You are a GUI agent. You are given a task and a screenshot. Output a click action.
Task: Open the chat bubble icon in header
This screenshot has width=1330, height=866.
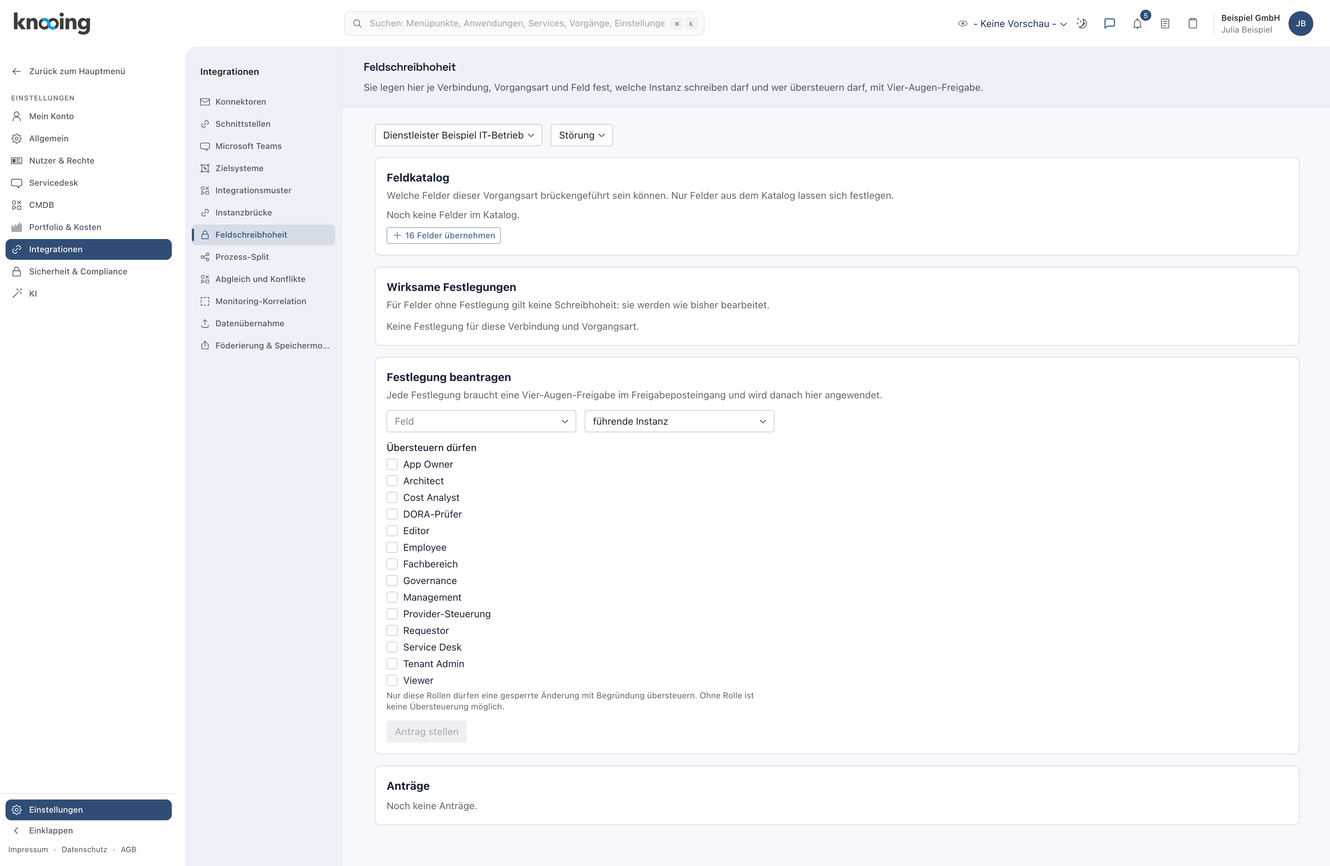point(1109,24)
